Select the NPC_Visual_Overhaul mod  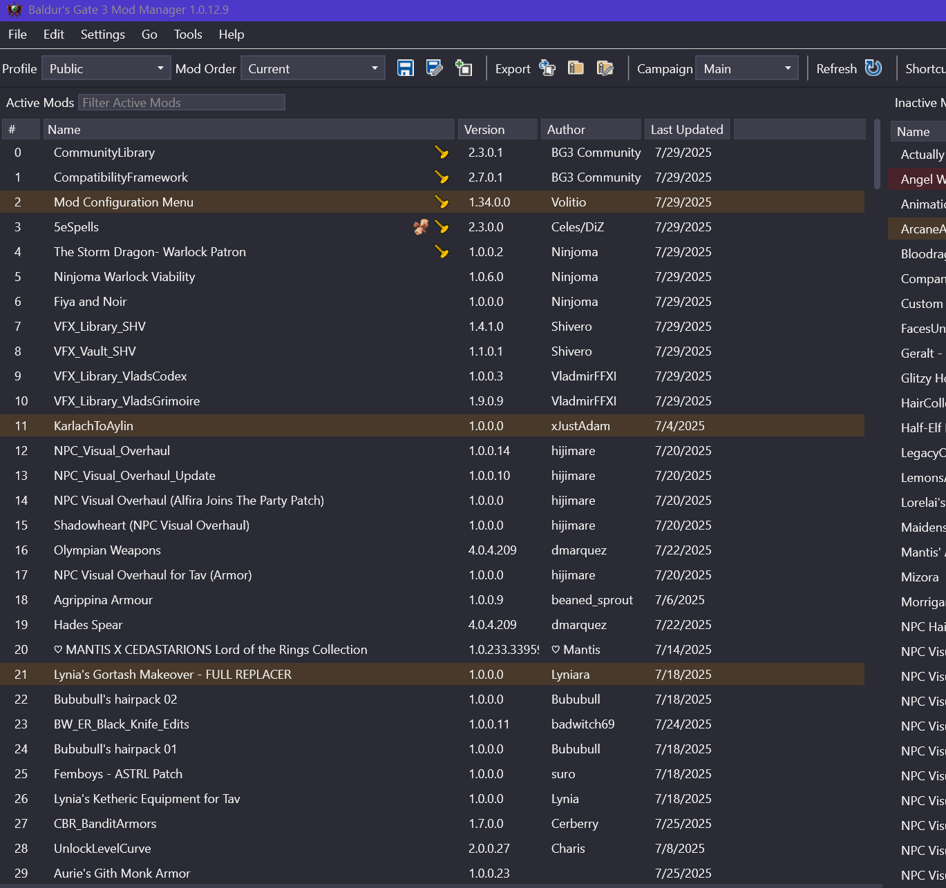coord(432,451)
